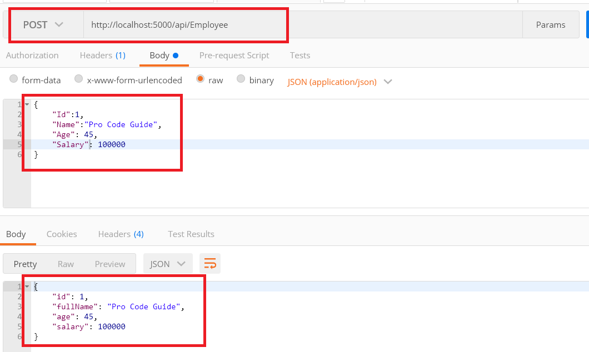Toggle the line wrap icon in response
The image size is (589, 352).
[210, 264]
